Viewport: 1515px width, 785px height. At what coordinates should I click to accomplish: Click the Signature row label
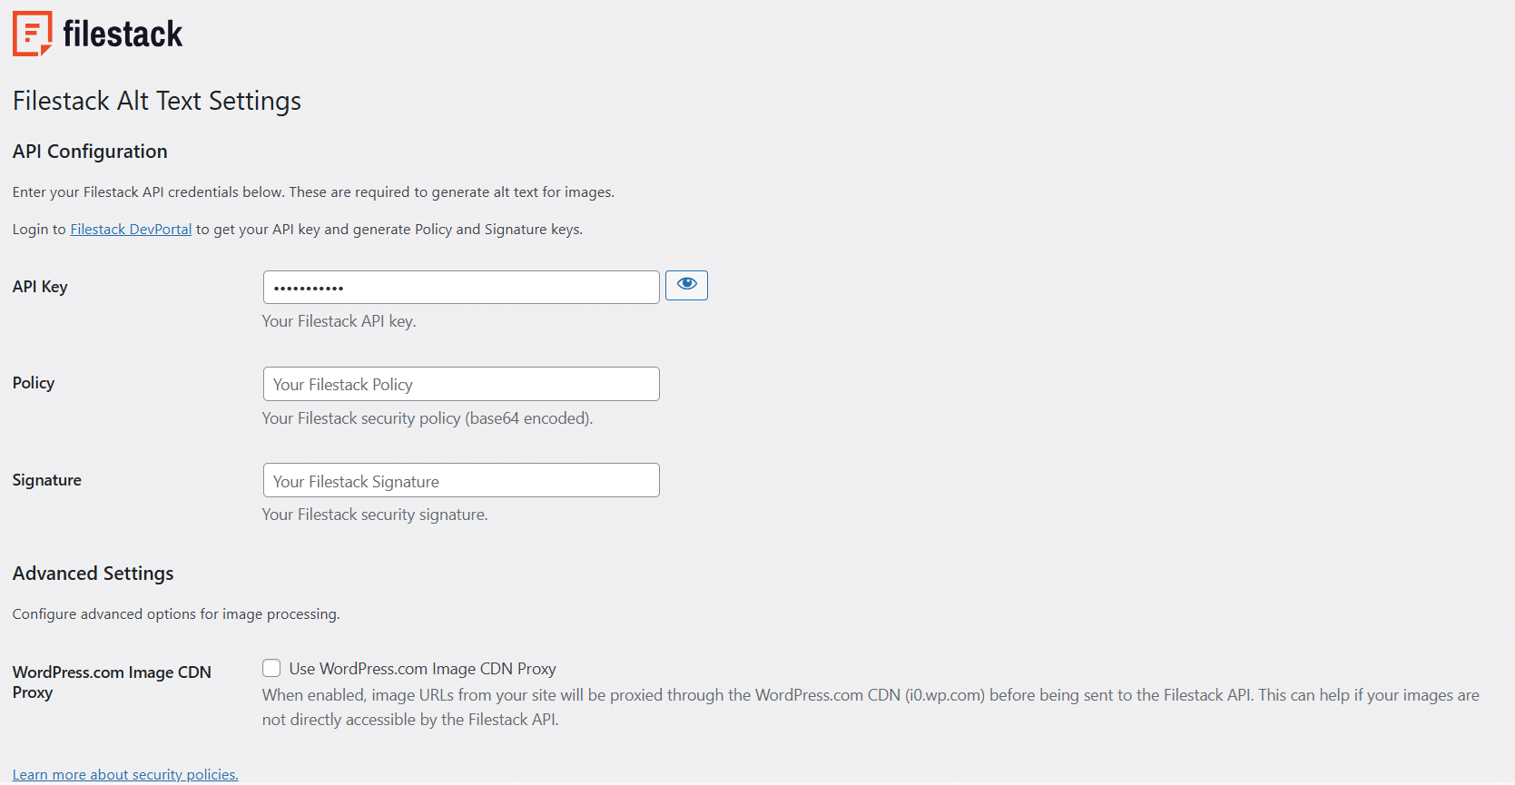click(46, 479)
